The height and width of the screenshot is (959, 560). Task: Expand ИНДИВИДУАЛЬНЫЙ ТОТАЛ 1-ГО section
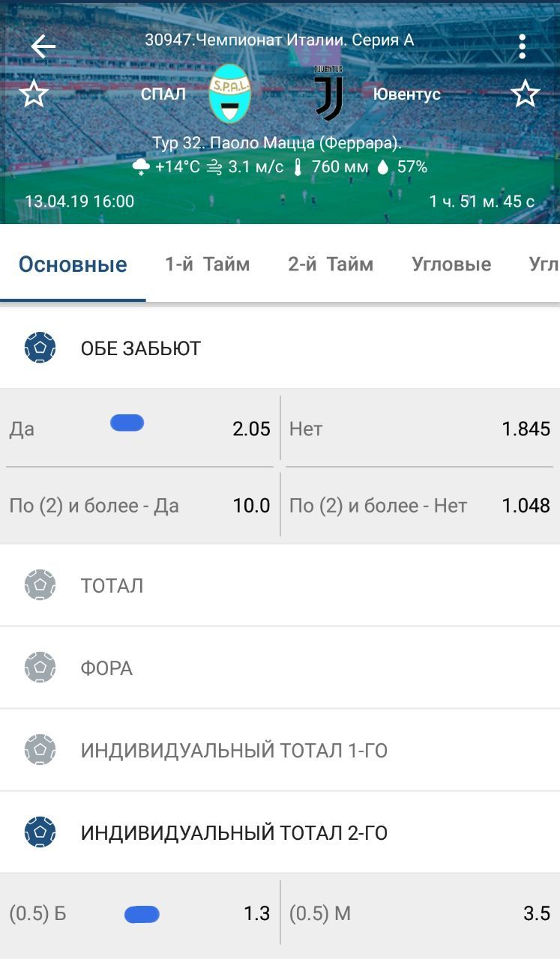pos(234,751)
